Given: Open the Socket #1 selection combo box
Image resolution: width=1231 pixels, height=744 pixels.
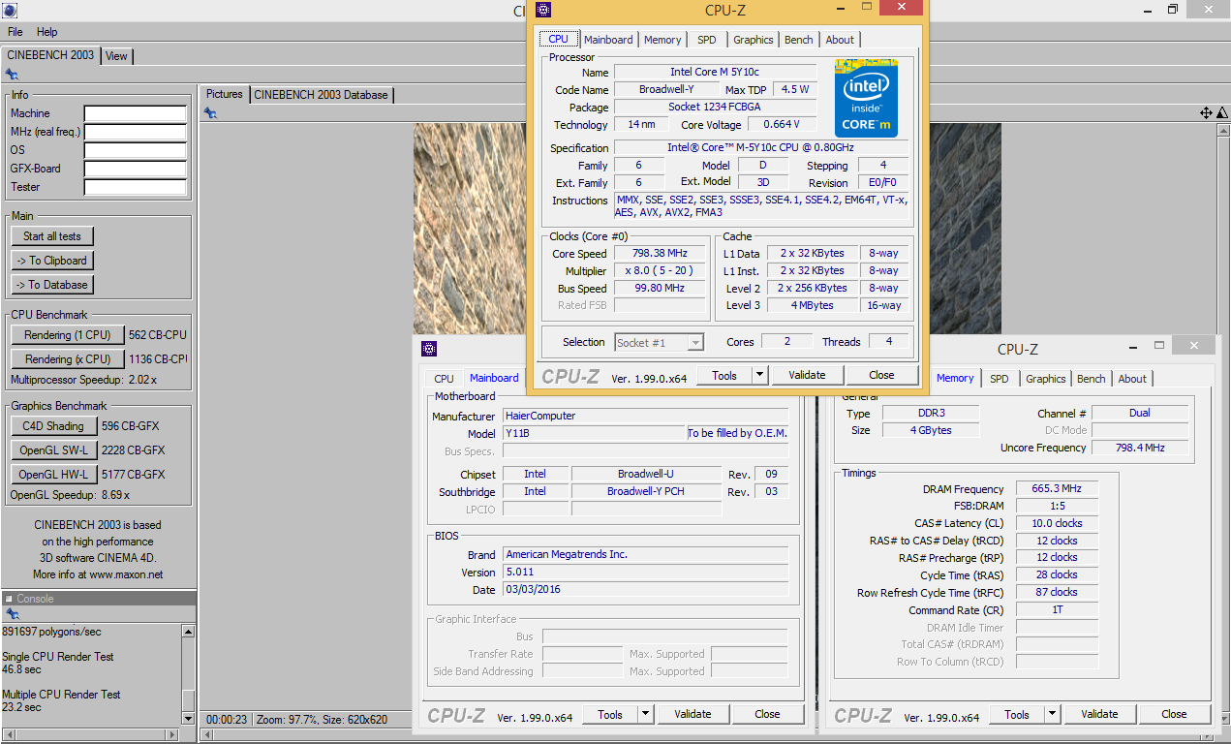Looking at the screenshot, I should pyautogui.click(x=659, y=342).
